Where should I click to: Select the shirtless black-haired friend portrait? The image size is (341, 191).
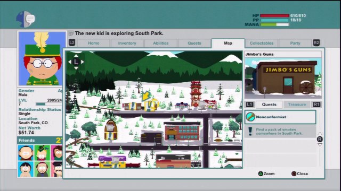26,169
